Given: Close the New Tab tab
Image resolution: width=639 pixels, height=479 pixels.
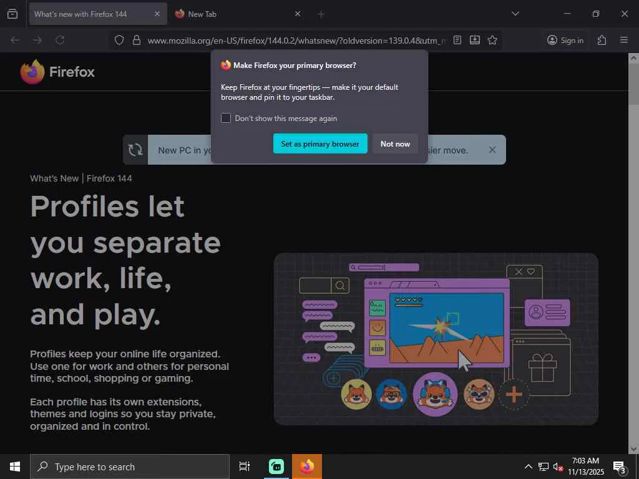Looking at the screenshot, I should tap(298, 14).
